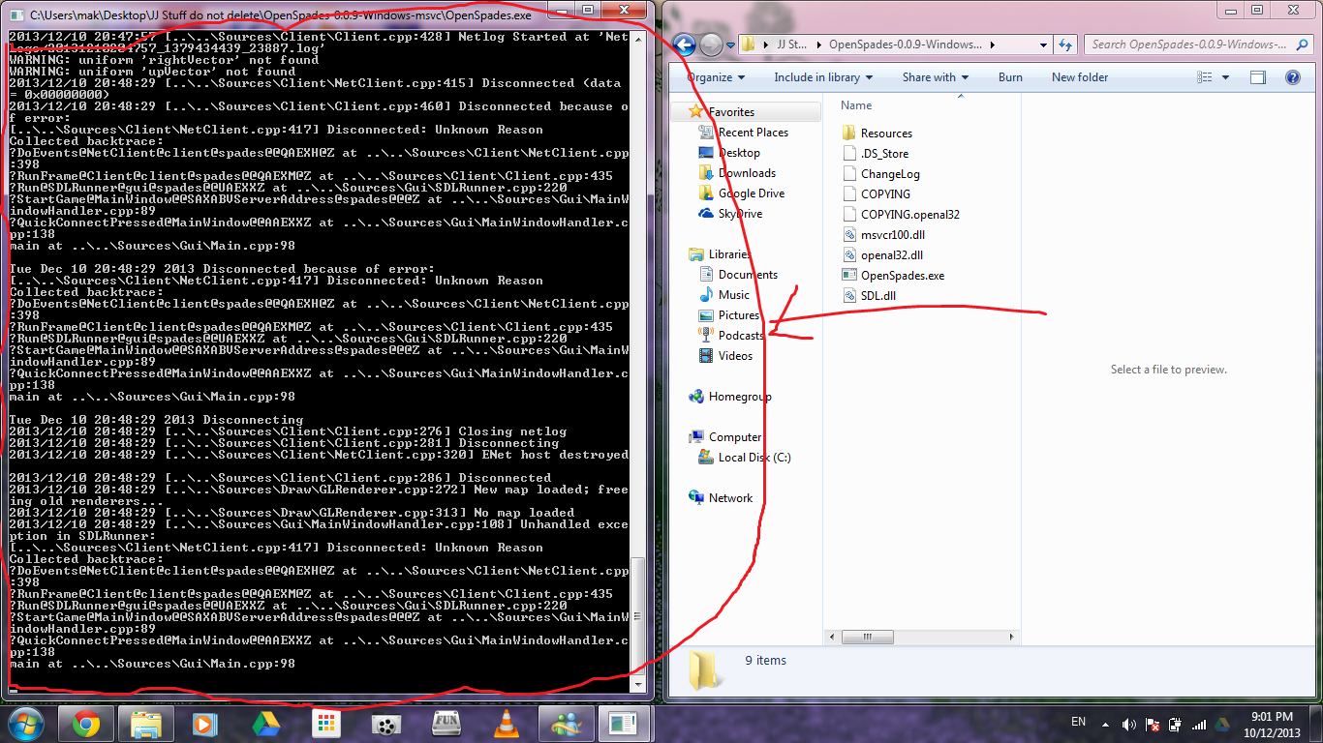Image resolution: width=1323 pixels, height=743 pixels.
Task: Launch Google Chrome from the taskbar
Action: pyautogui.click(x=85, y=724)
